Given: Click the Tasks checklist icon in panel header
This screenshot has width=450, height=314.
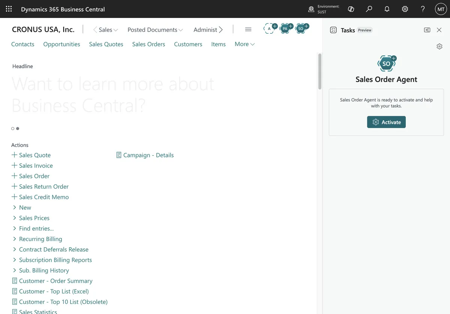Looking at the screenshot, I should coord(333,30).
